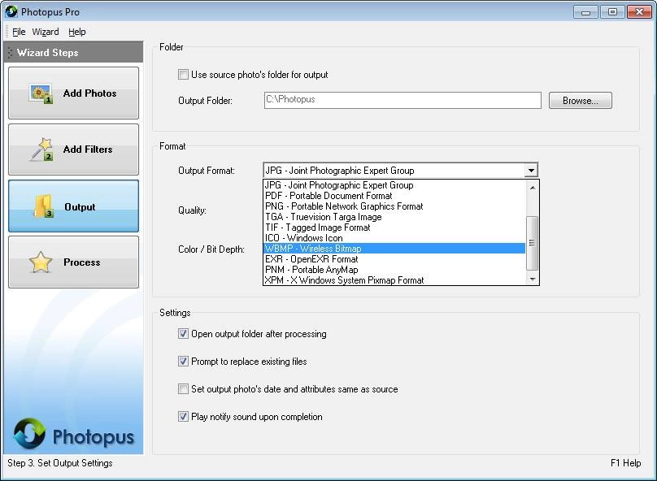657x481 pixels.
Task: Select PNG - Portable Network Graphics Format
Action: point(394,206)
